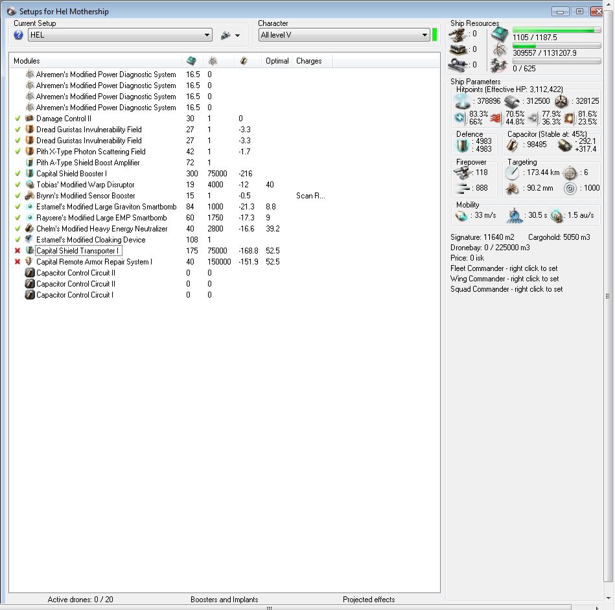The height and width of the screenshot is (610, 615).
Task: Sort by the capacitor column header icon
Action: [244, 61]
